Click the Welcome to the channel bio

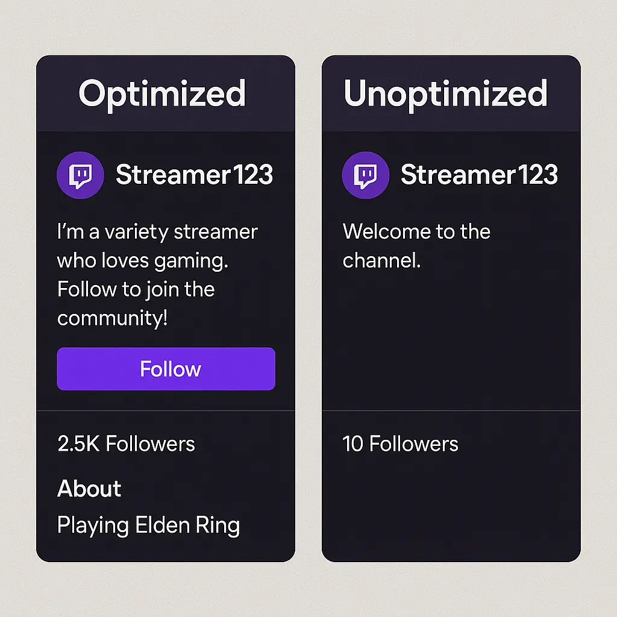click(x=416, y=246)
